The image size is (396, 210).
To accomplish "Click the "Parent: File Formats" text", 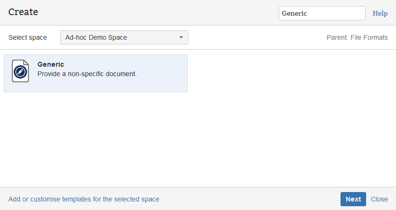I will point(357,37).
